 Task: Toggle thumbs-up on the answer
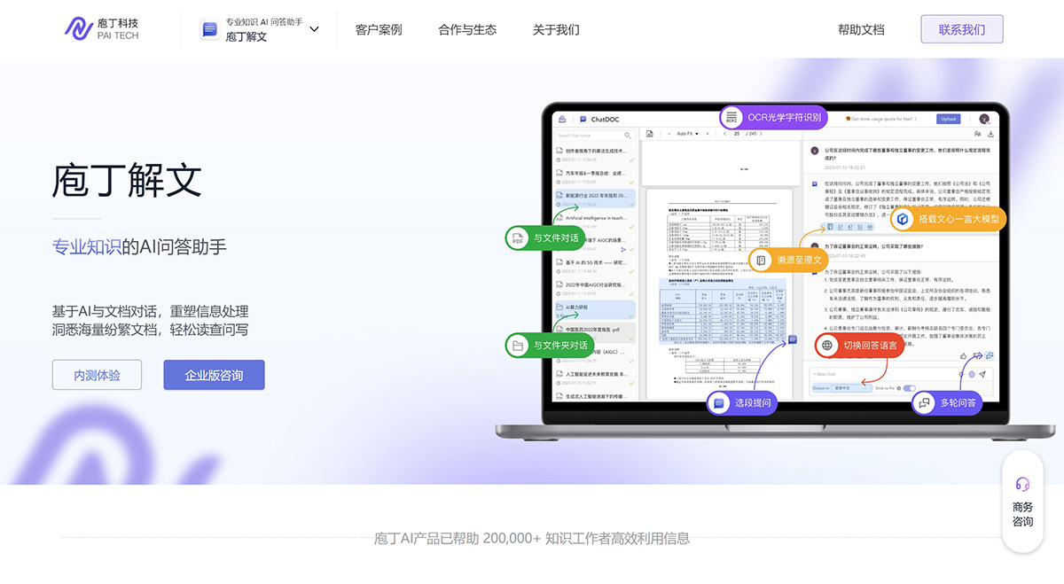point(963,356)
